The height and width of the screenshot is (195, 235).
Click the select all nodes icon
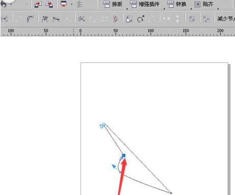point(206,19)
